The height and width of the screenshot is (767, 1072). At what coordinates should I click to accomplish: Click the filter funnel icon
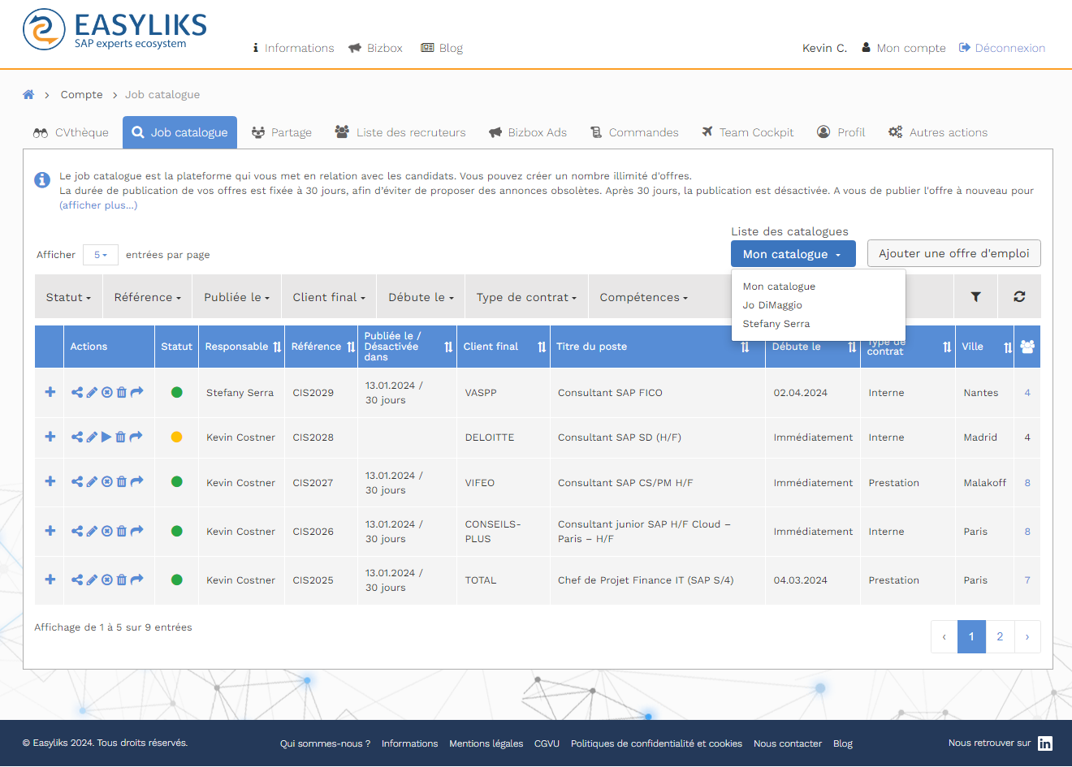point(976,297)
